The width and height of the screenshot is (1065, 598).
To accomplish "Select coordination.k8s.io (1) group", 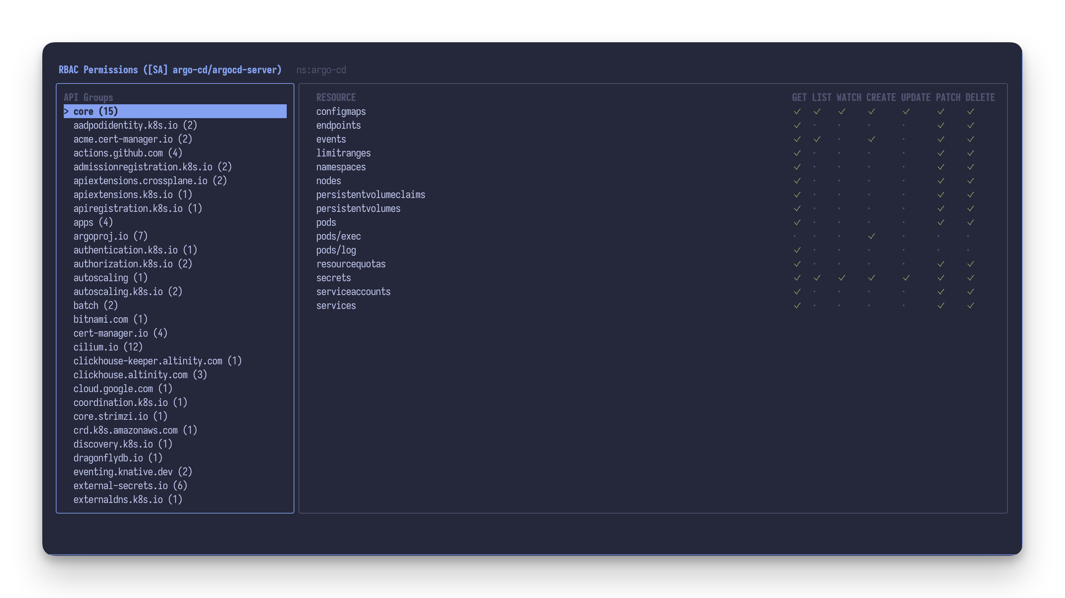I will [130, 402].
